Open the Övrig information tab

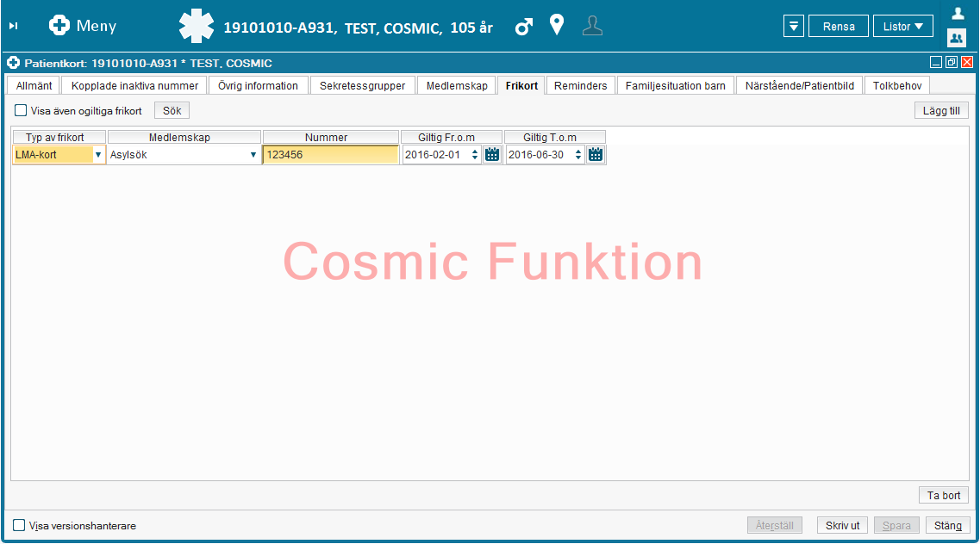coord(258,85)
